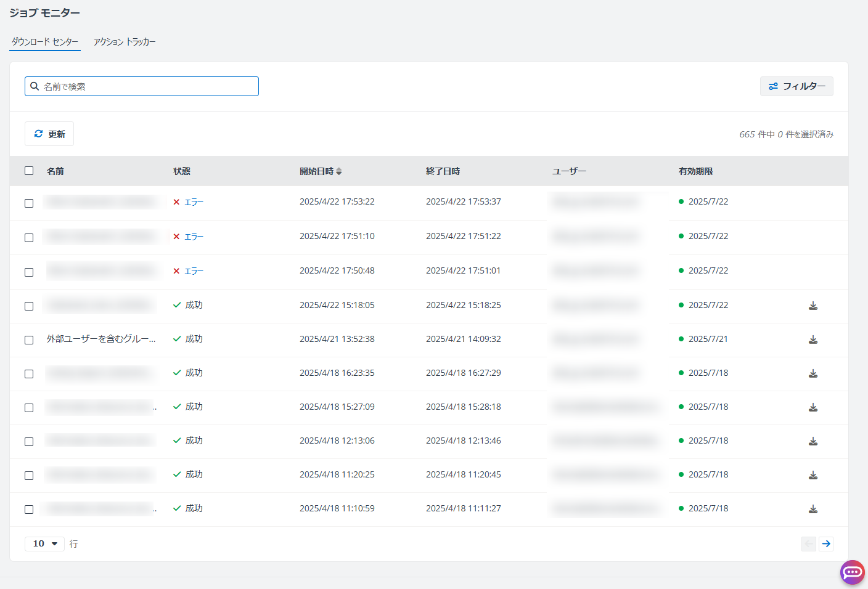The image size is (868, 589).
Task: Click 成功 status for 11:10:59 job
Action: (194, 508)
